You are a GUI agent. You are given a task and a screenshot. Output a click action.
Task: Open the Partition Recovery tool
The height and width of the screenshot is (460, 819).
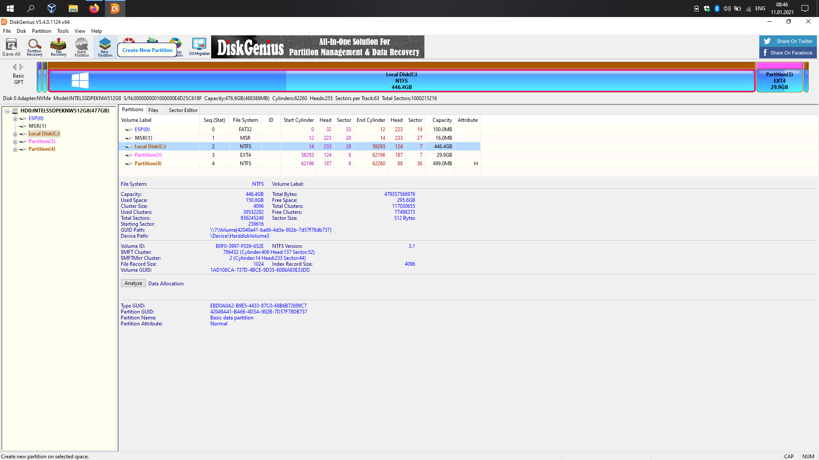[35, 47]
